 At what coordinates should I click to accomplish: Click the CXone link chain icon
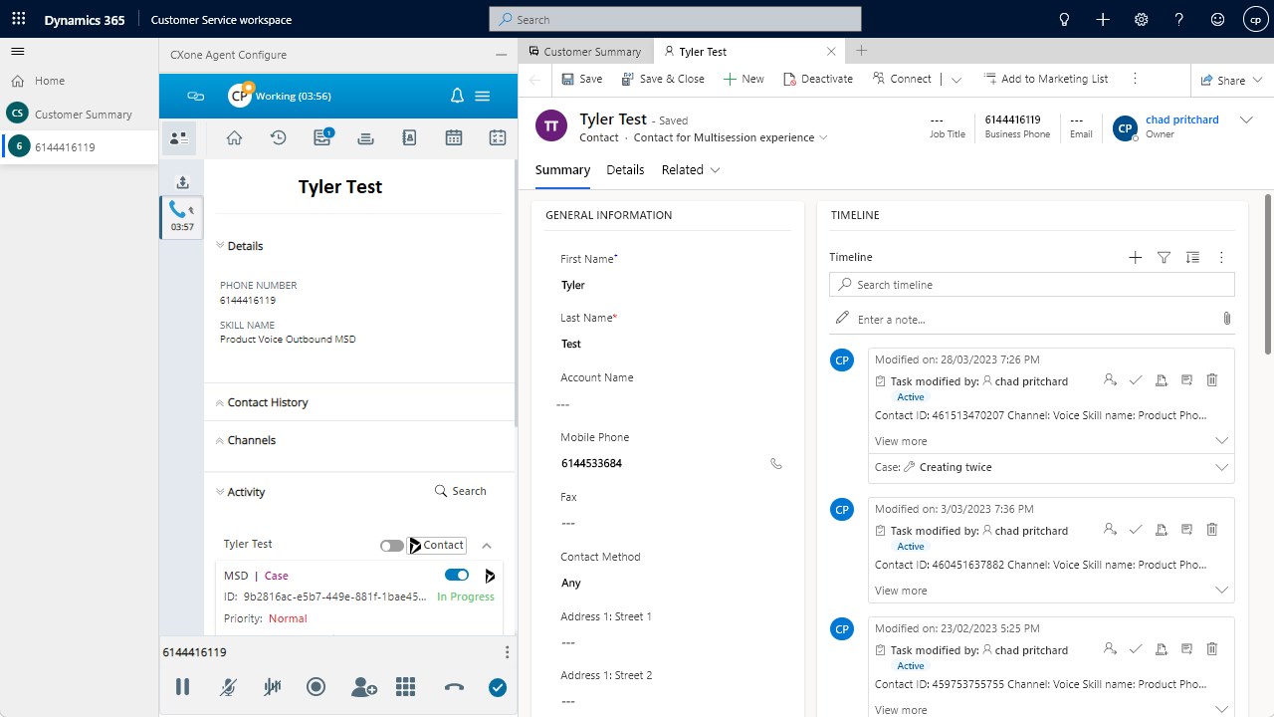pyautogui.click(x=196, y=96)
